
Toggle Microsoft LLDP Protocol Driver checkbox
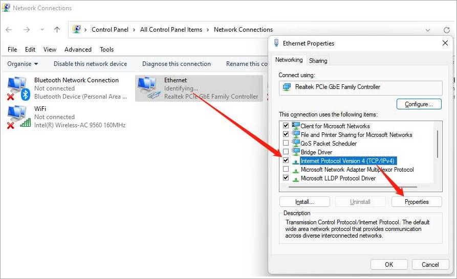(x=286, y=177)
